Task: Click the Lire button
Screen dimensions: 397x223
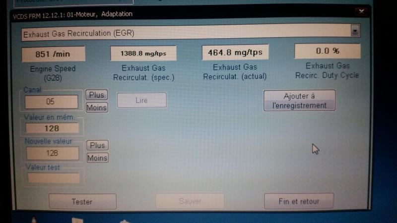Action: coord(141,100)
